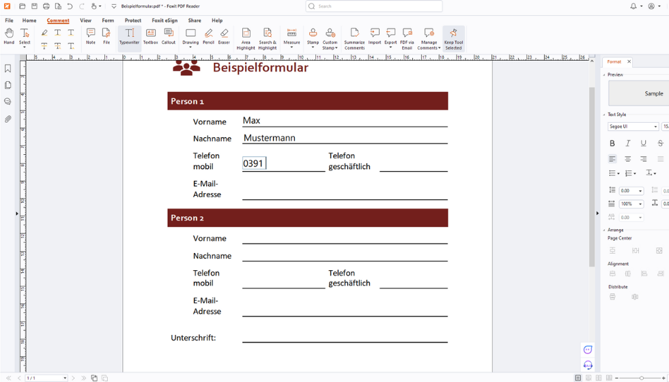Set text alignment to left

tap(612, 159)
